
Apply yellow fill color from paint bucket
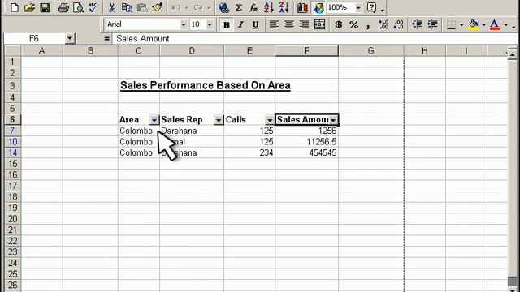pyautogui.click(x=473, y=24)
